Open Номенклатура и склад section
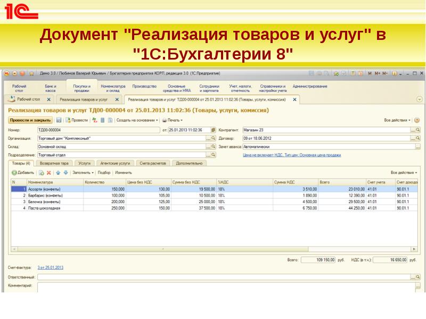Screen dimensions: 426x319 [113, 88]
